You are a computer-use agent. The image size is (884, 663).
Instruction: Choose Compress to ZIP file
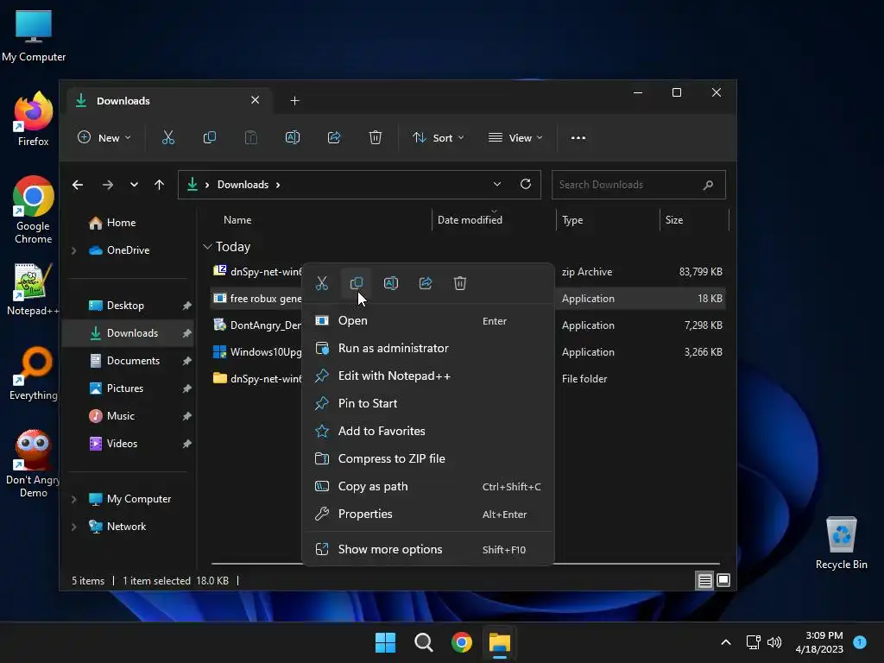tap(428, 458)
